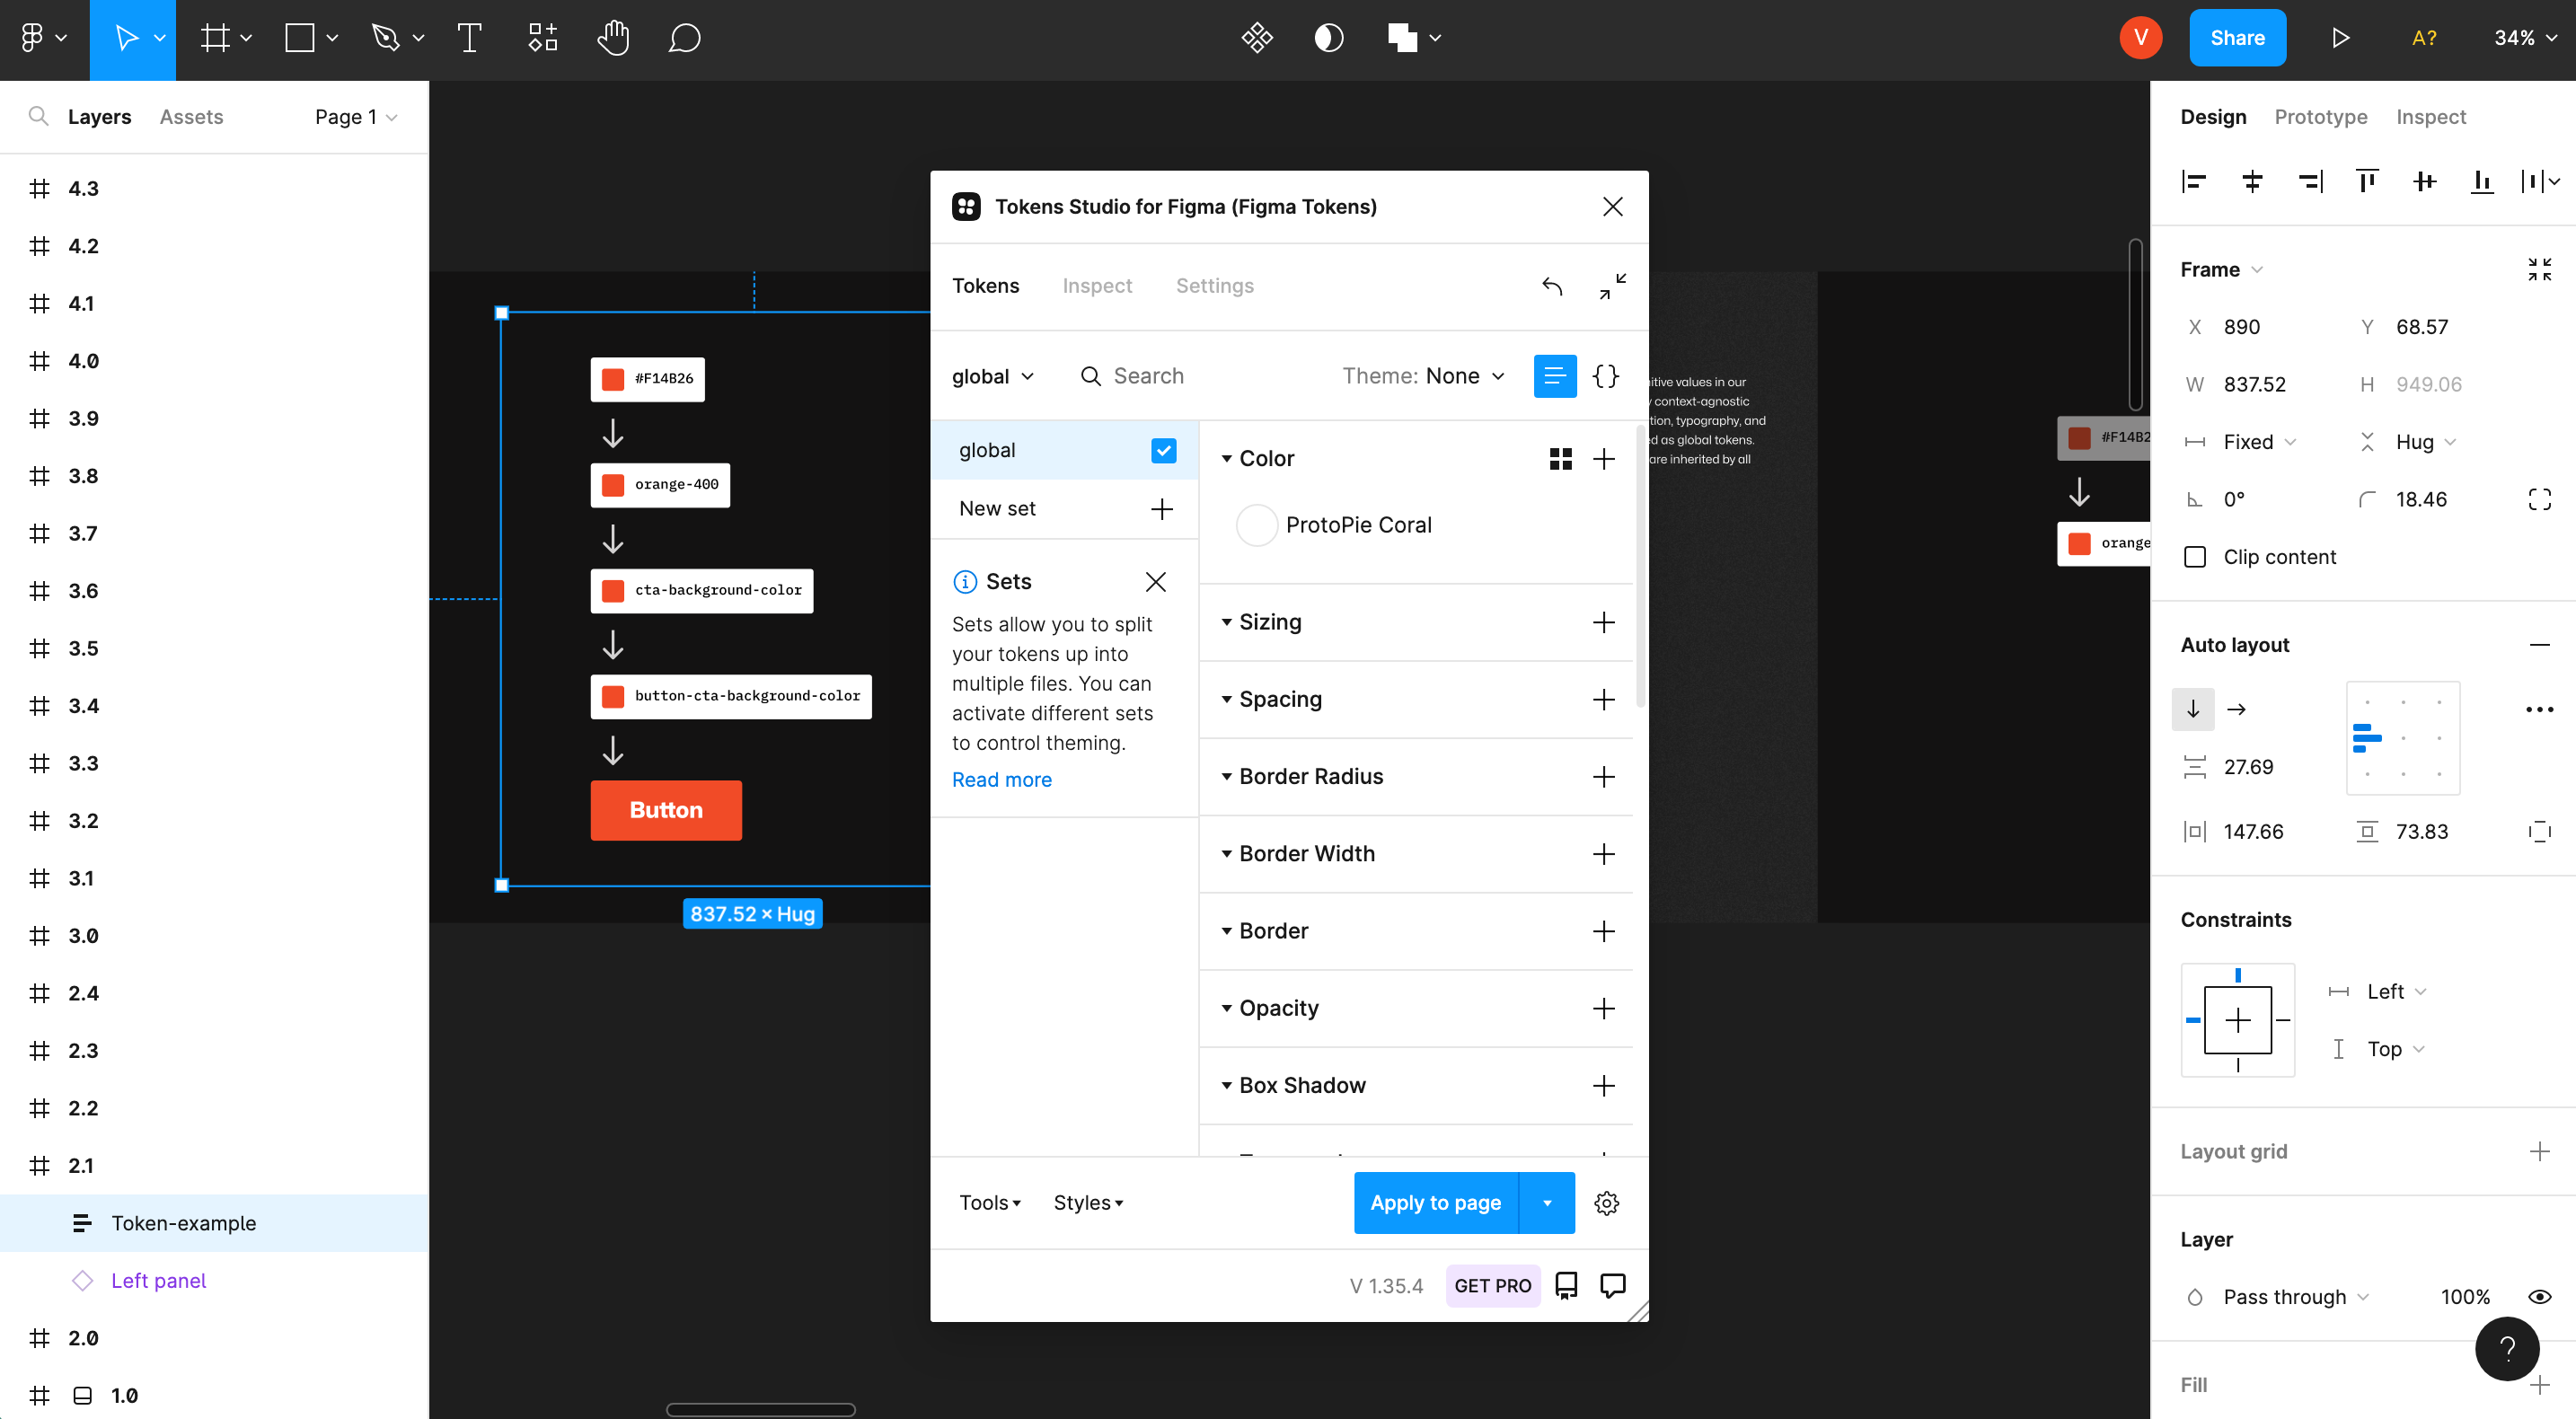Click JSON view icon in Tokens panel
This screenshot has width=2576, height=1419.
tap(1602, 375)
